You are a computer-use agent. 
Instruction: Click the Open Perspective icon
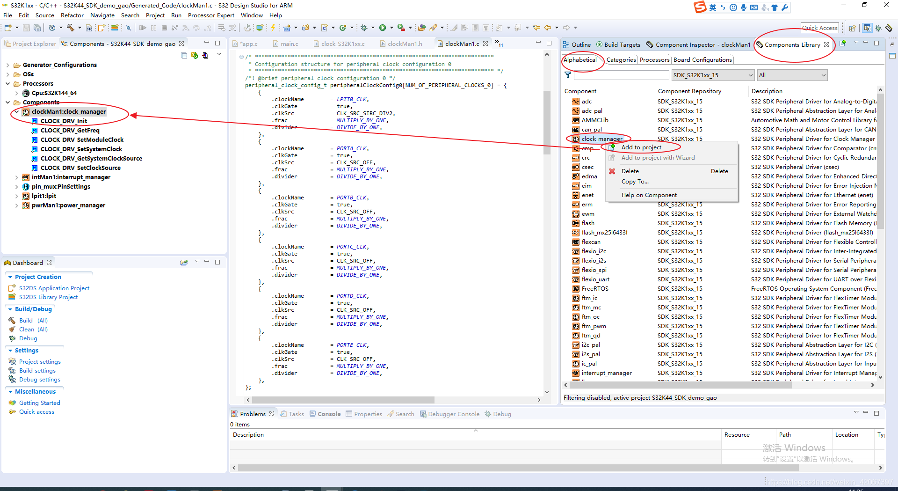click(853, 28)
